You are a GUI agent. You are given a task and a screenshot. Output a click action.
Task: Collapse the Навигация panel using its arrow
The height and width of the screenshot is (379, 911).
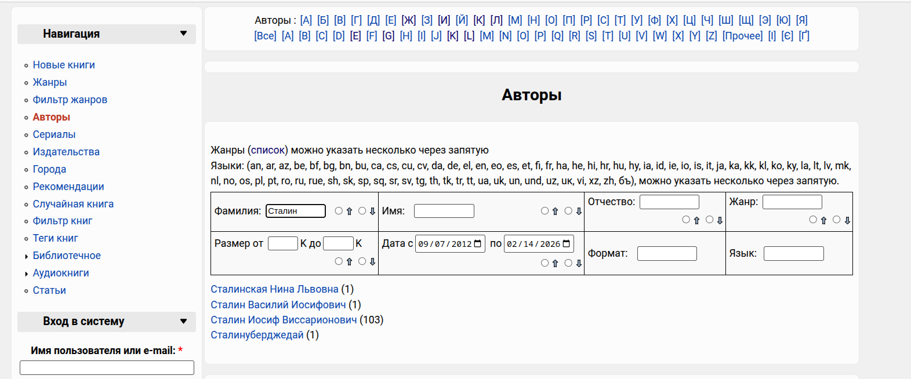[183, 34]
